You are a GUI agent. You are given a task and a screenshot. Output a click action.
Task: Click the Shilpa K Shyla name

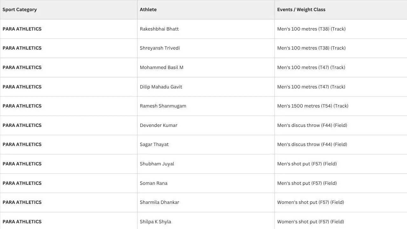point(155,222)
